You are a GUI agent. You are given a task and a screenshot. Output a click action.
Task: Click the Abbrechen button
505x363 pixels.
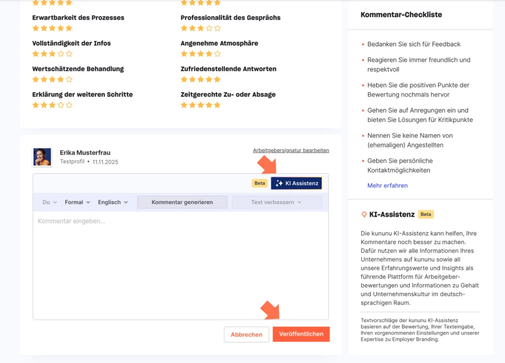247,334
